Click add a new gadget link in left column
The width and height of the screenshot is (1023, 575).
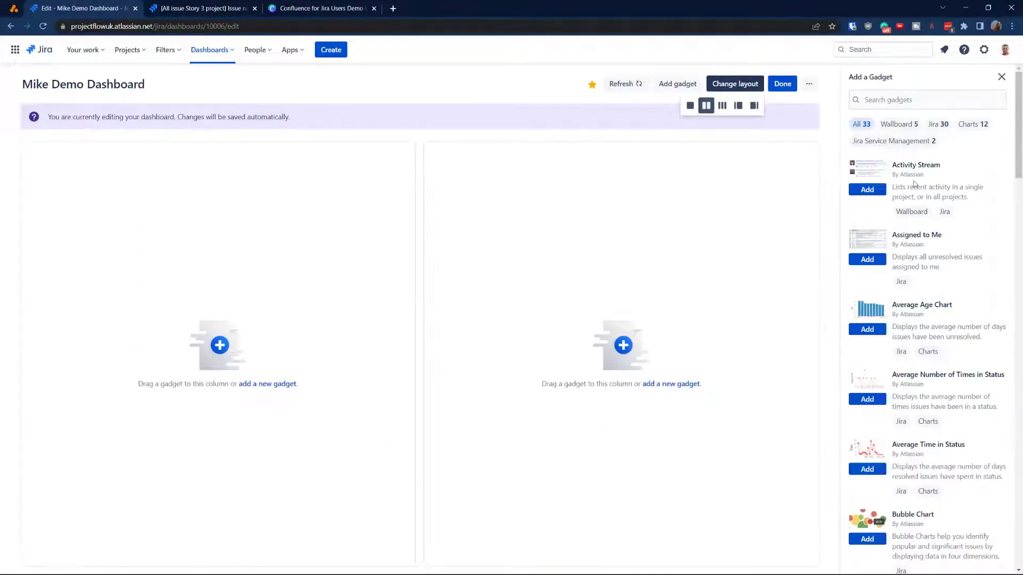pos(267,383)
